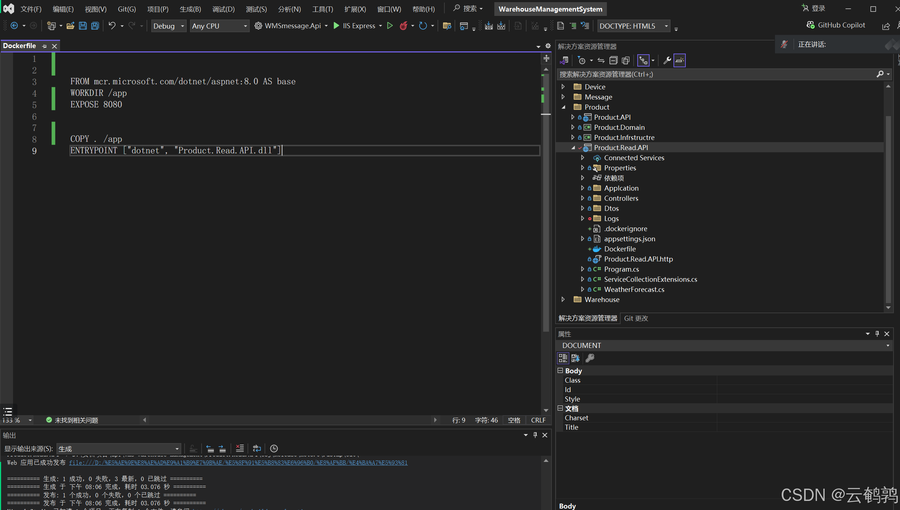This screenshot has height=510, width=900.
Task: Expand the Warehouse folder node
Action: 563,299
